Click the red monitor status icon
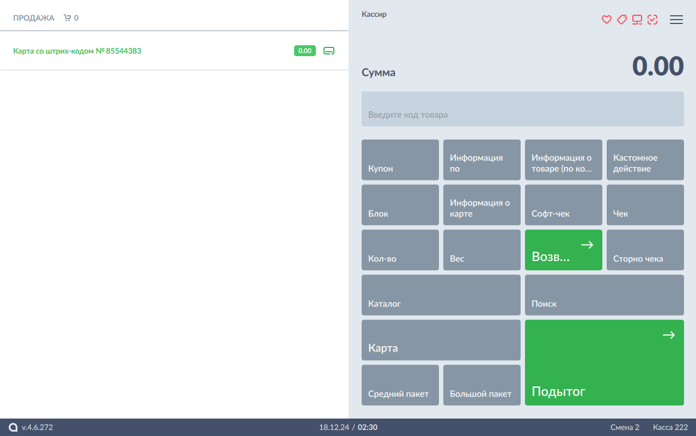The image size is (696, 436). pyautogui.click(x=637, y=20)
